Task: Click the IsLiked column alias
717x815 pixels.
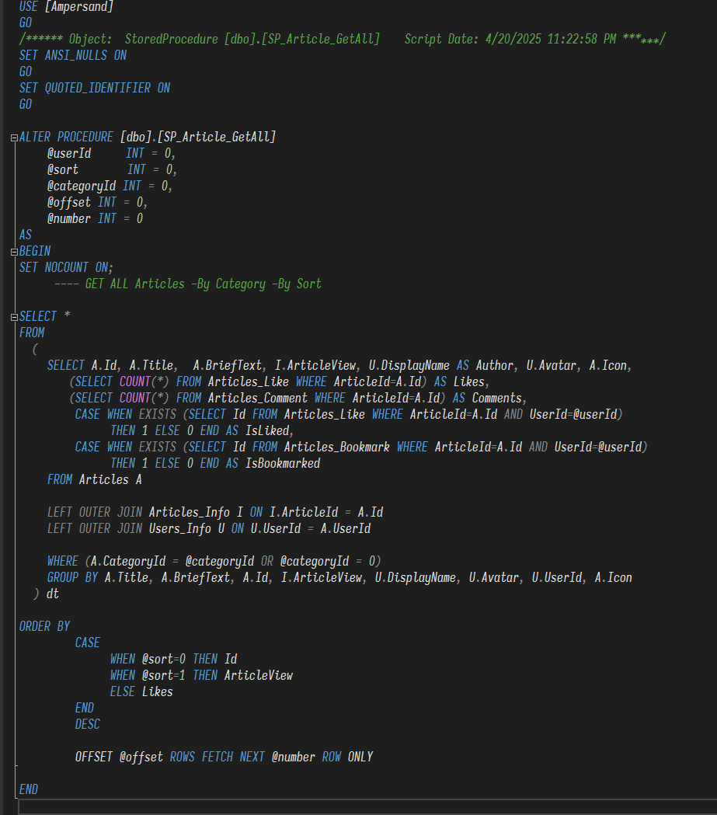Action: pyautogui.click(x=266, y=430)
